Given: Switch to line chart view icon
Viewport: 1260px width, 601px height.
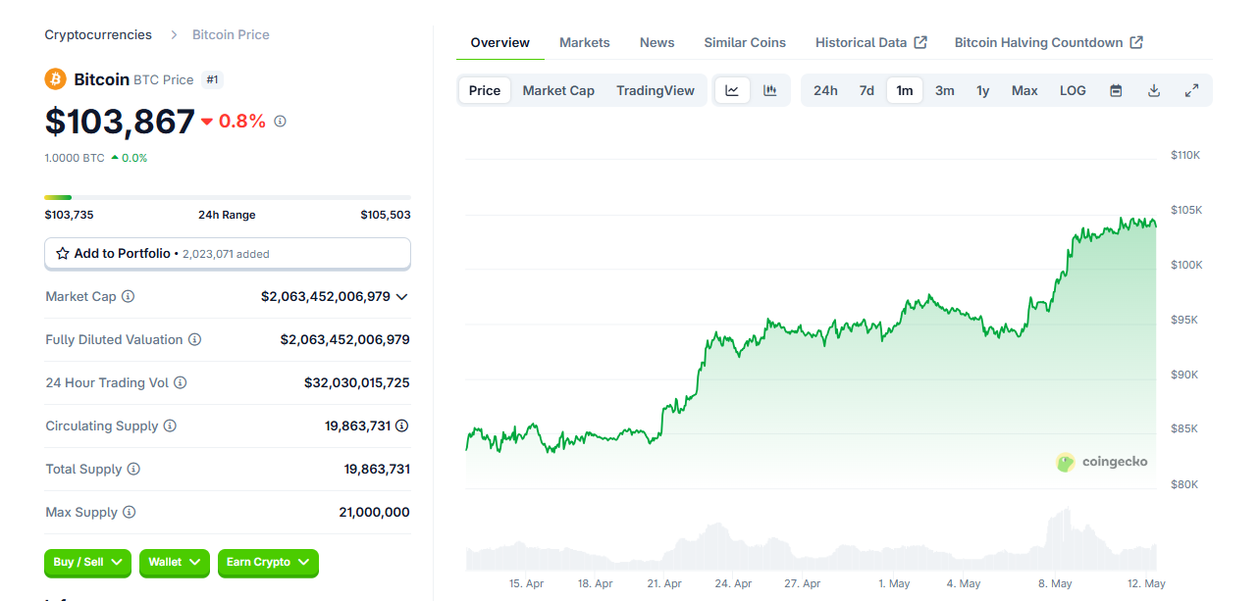Looking at the screenshot, I should tap(732, 90).
